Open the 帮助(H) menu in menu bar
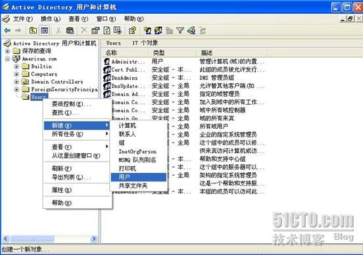This screenshot has width=363, height=255. tap(133, 19)
